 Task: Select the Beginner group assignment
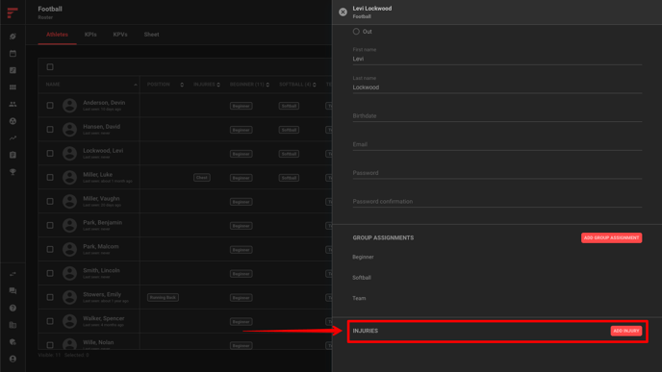coord(363,257)
